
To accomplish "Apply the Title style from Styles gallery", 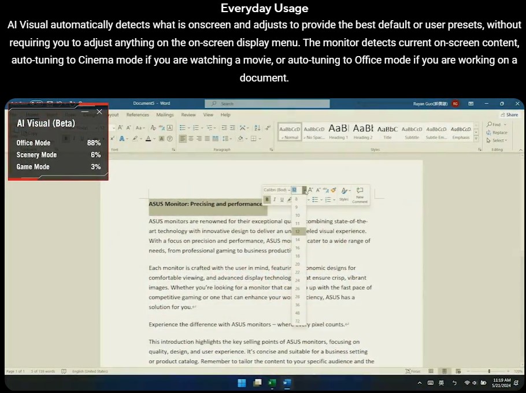I will (387, 132).
